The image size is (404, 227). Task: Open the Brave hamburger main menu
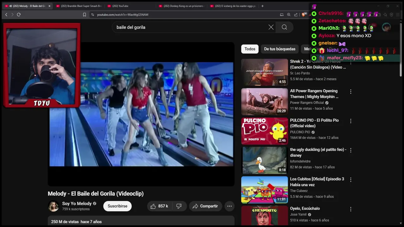pyautogui.click(x=397, y=15)
